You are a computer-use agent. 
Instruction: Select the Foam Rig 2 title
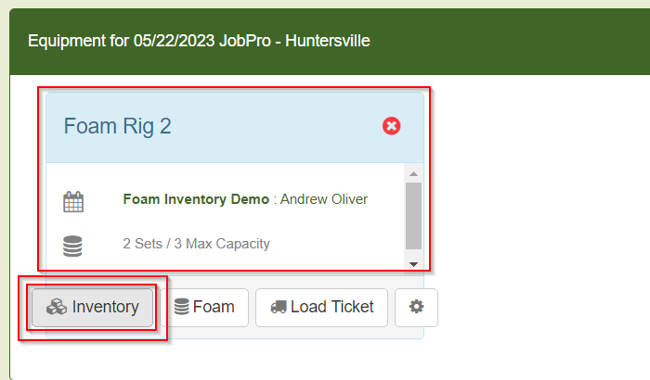(117, 126)
